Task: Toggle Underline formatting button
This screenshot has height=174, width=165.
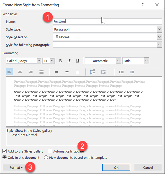Action: (x=77, y=61)
